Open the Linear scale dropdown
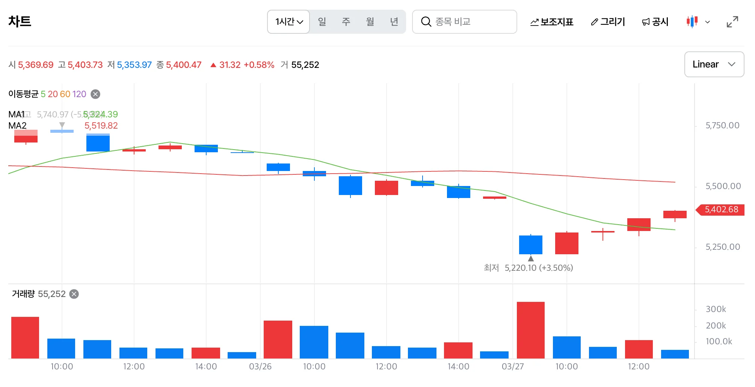The image size is (755, 387). pyautogui.click(x=714, y=64)
